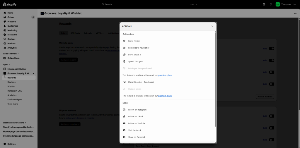The image size is (300, 148).
Task: Toggle the first Ways to earn switch
Action: tap(272, 49)
